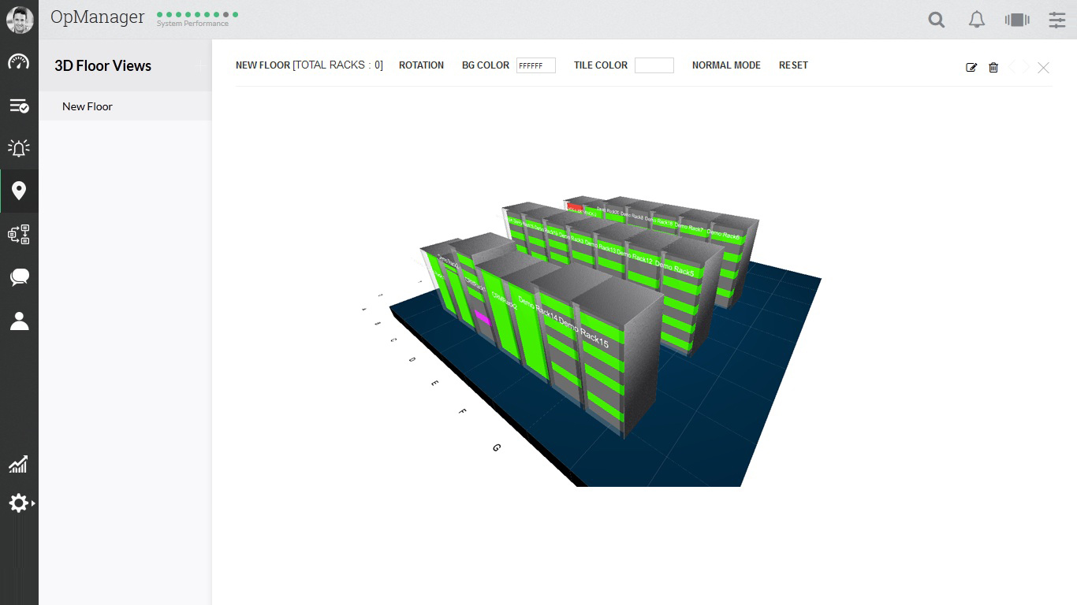1077x605 pixels.
Task: Open the virtualization servers sidebar icon
Action: (19, 234)
